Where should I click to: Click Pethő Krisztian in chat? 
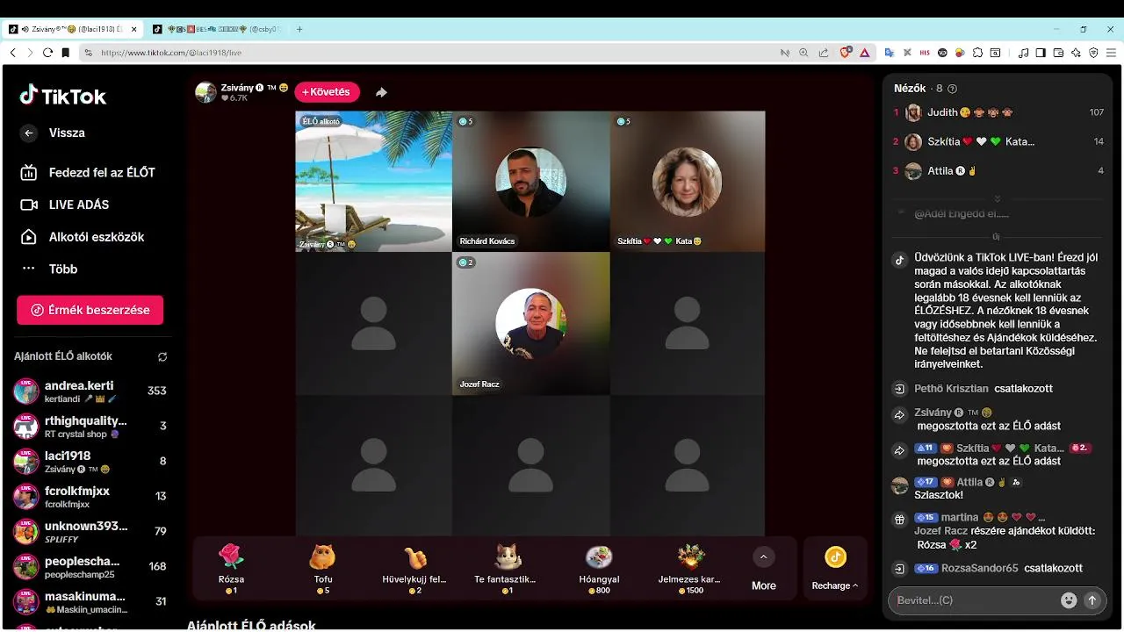click(x=951, y=389)
